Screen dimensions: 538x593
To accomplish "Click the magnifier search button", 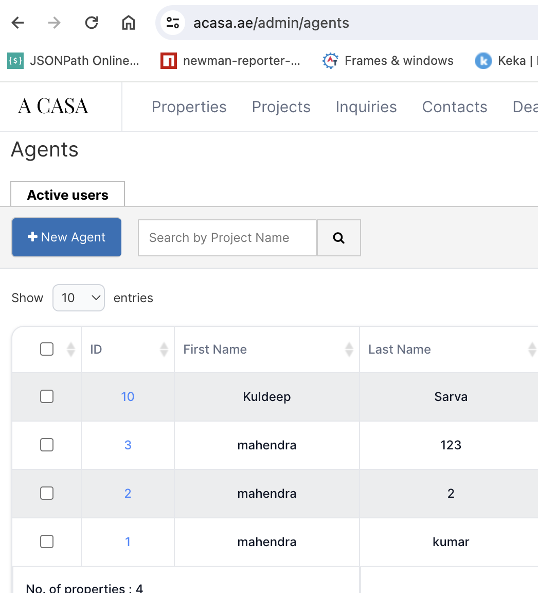I will [338, 238].
